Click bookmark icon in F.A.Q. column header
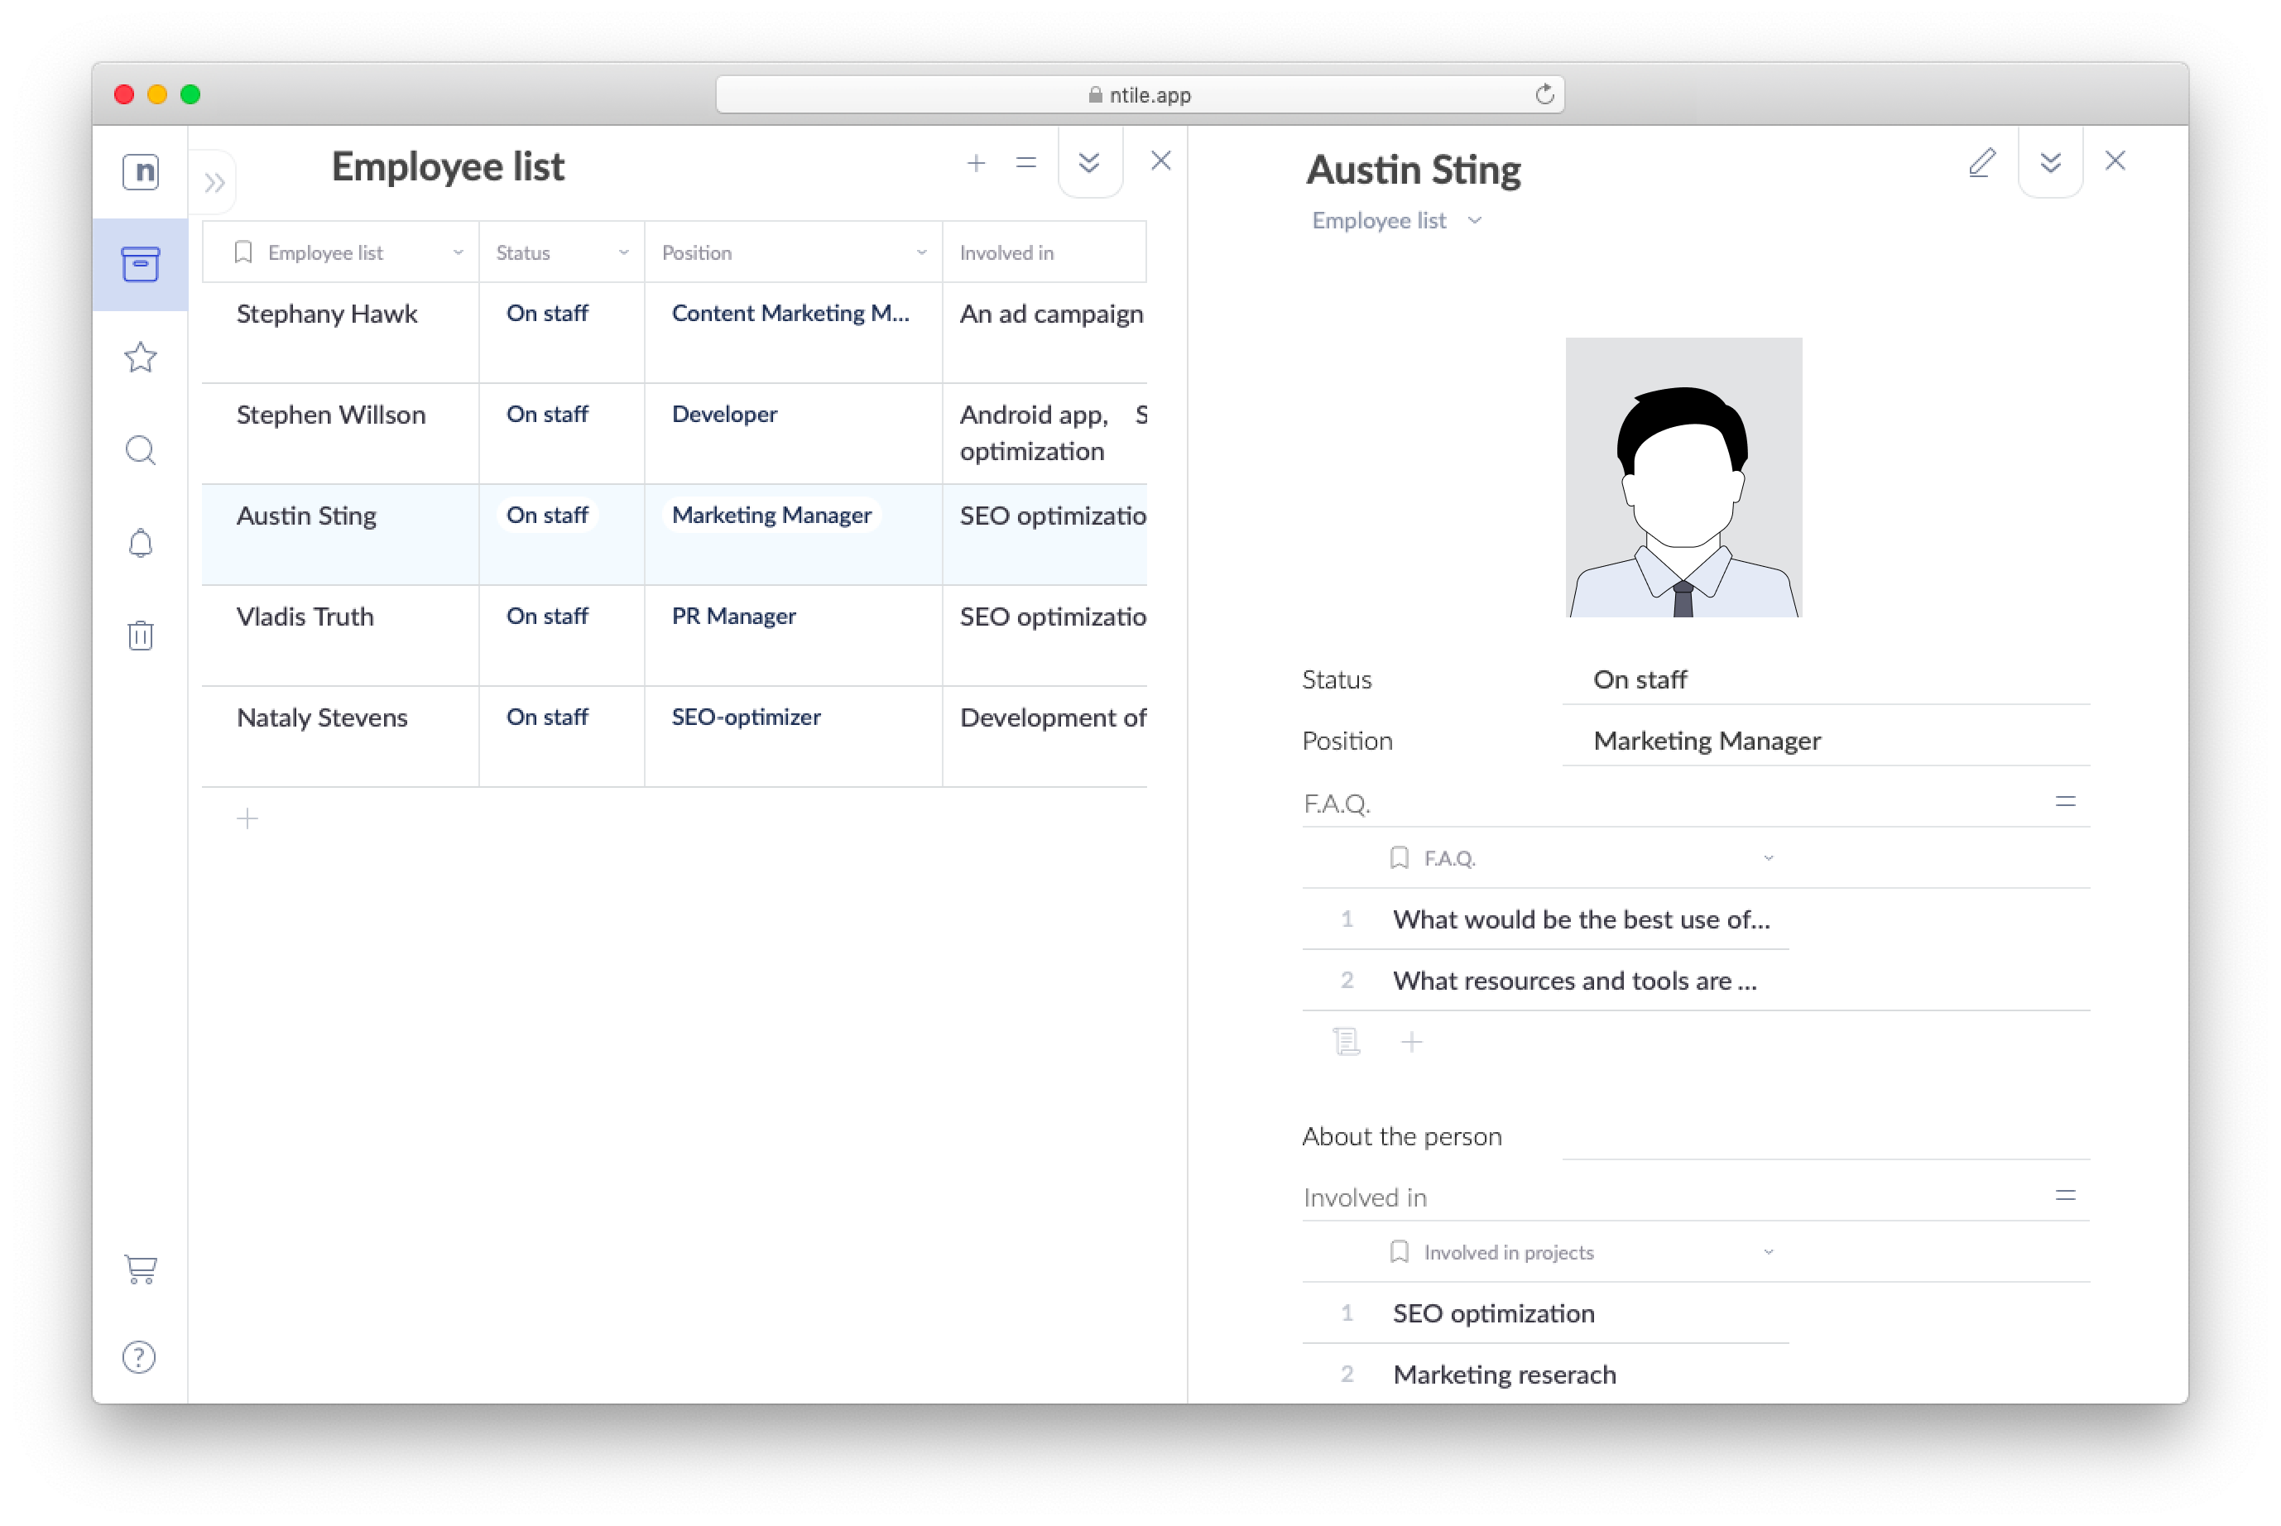Screen dimensions: 2281x1526 pyautogui.click(x=1400, y=857)
